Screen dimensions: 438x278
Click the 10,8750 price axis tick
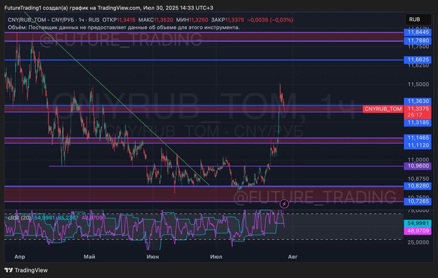(x=418, y=179)
